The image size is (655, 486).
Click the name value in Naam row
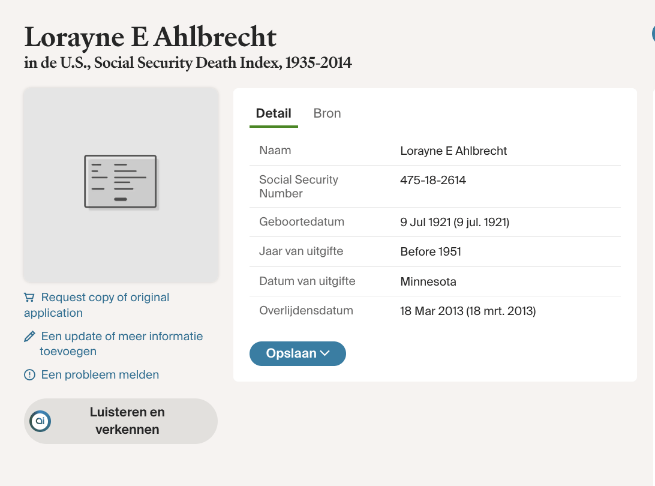pyautogui.click(x=453, y=151)
